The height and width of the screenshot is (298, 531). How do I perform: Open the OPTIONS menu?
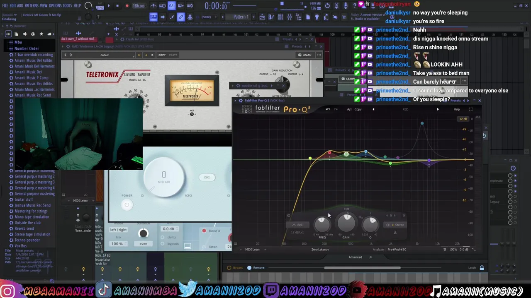coord(55,5)
